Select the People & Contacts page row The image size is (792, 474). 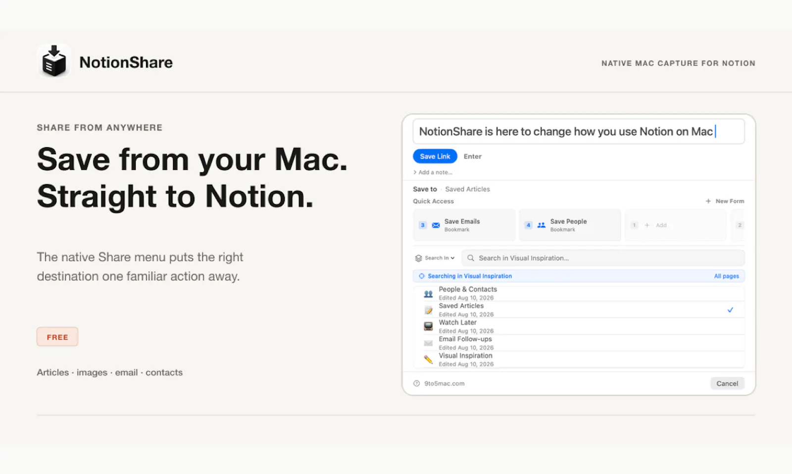pyautogui.click(x=579, y=293)
